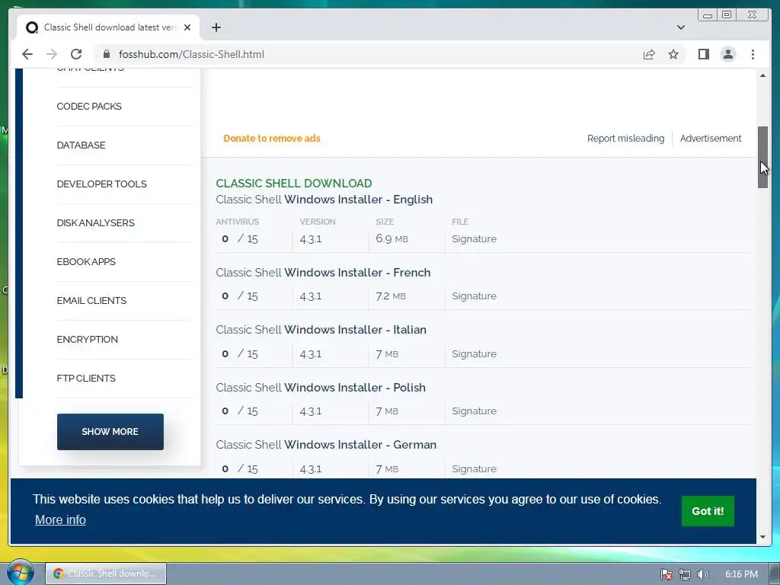Click the forward navigation arrow
This screenshot has height=585, width=780.
52,54
